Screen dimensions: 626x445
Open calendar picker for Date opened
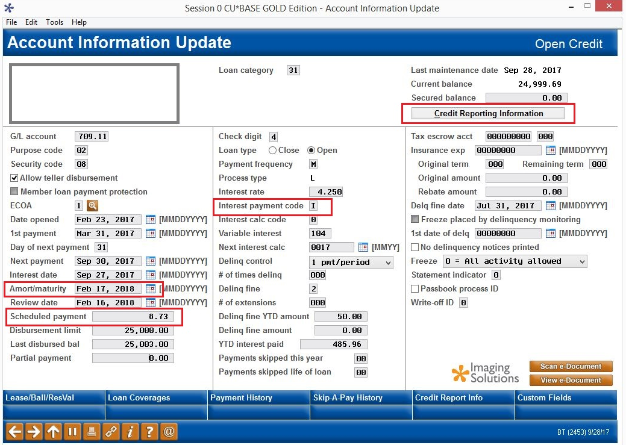151,220
